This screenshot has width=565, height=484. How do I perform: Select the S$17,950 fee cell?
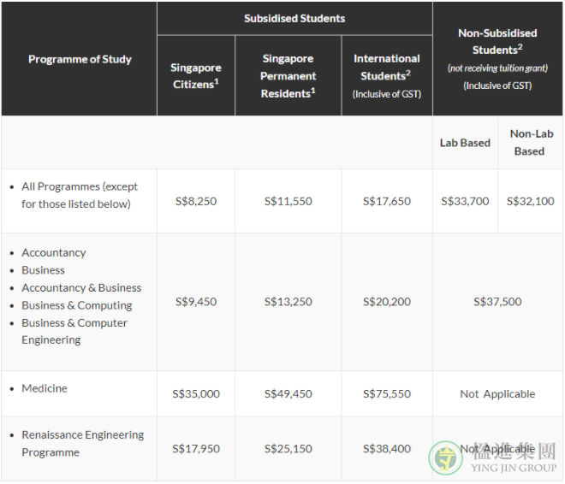click(196, 449)
